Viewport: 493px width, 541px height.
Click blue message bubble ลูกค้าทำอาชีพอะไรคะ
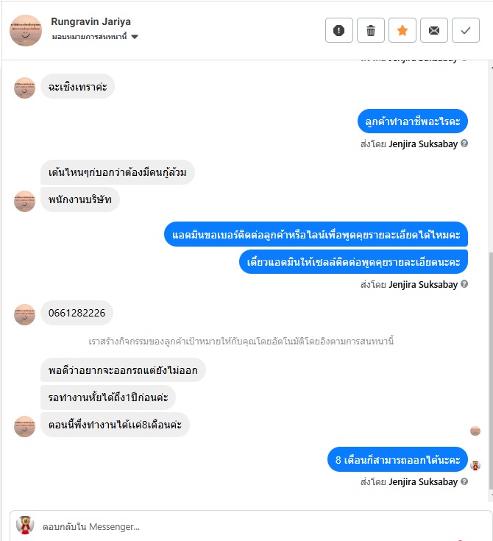tap(413, 121)
